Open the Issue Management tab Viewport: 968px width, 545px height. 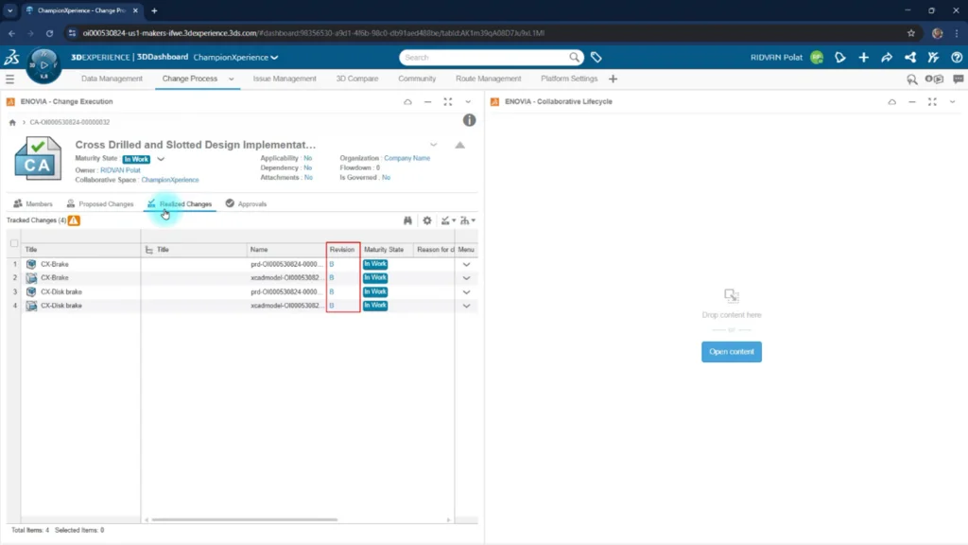point(285,79)
